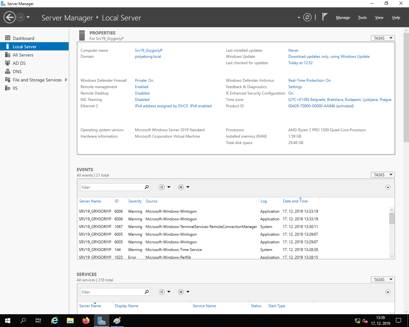Image resolution: width=409 pixels, height=327 pixels.
Task: Click the All Servers sidebar icon
Action: tap(8, 55)
